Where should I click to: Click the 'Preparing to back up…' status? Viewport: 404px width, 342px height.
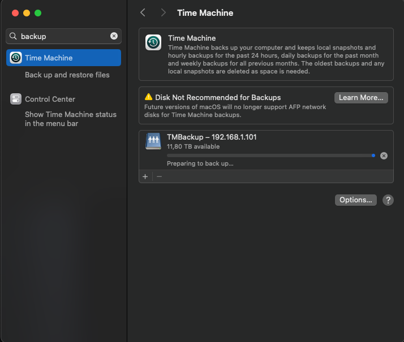pos(200,163)
